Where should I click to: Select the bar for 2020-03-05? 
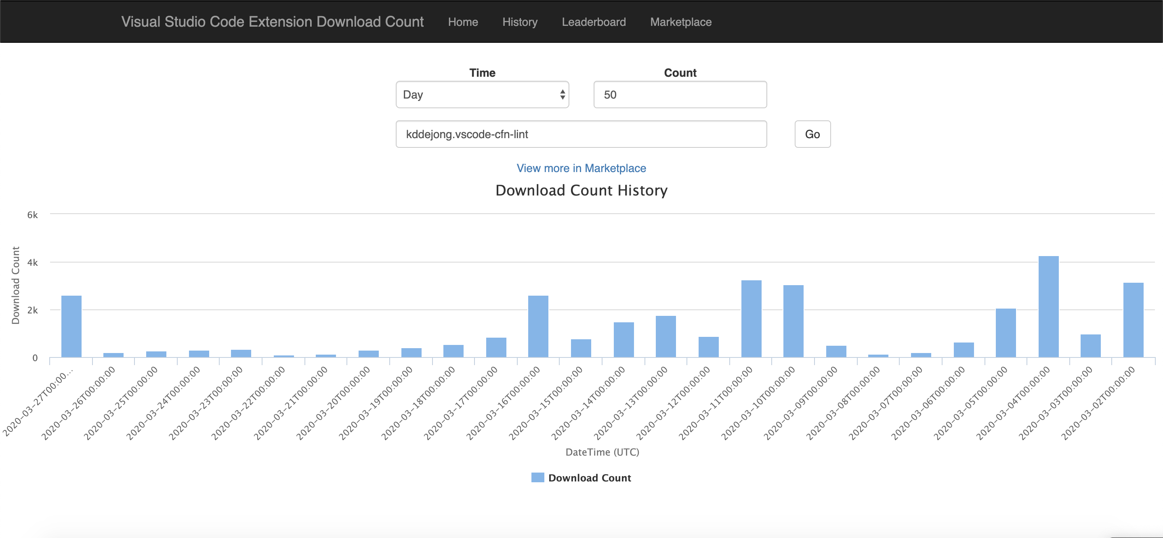1006,333
